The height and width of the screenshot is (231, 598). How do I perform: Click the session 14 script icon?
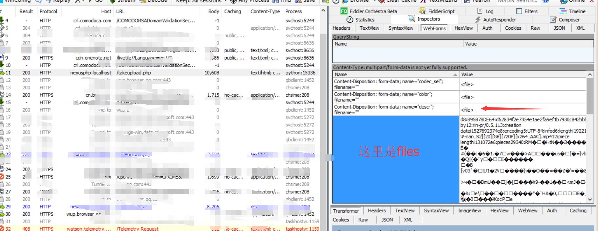pos(2,95)
